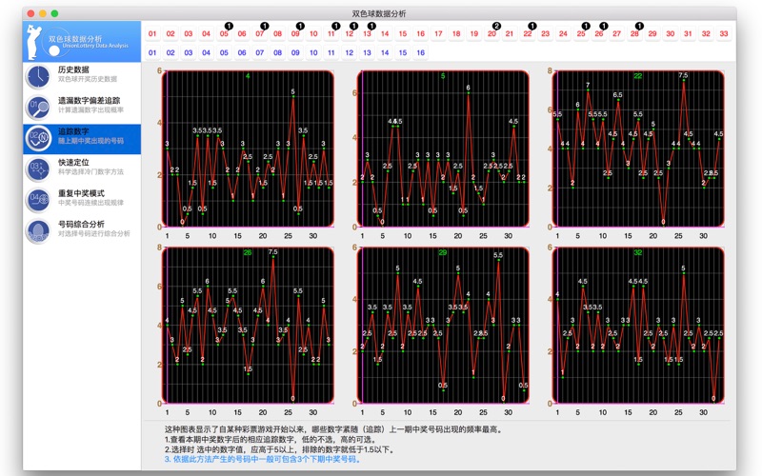Open the 历史数据 history data section

(x=82, y=77)
